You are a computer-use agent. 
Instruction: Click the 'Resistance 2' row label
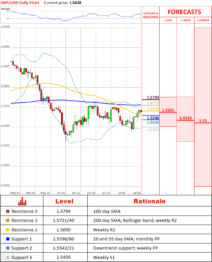[24, 220]
